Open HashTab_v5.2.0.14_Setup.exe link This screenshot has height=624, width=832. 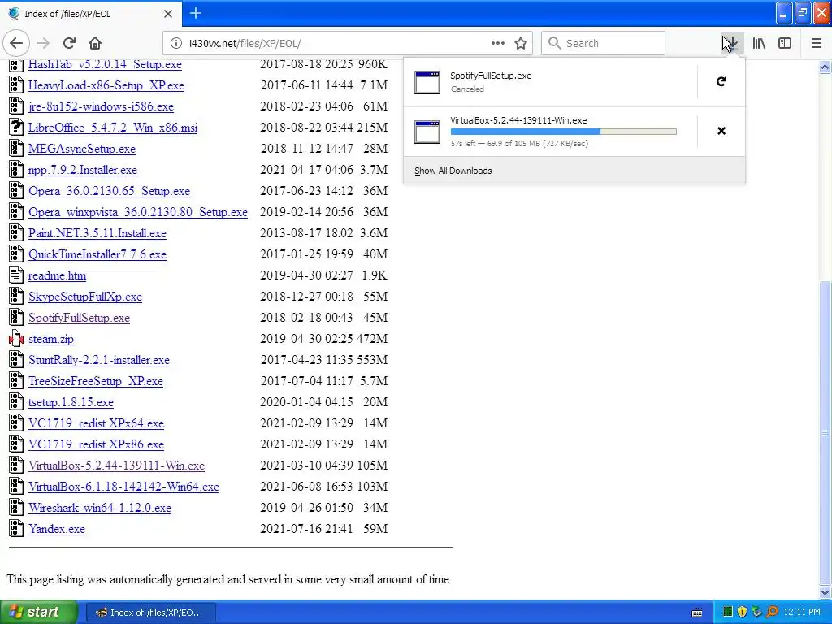[x=105, y=64]
